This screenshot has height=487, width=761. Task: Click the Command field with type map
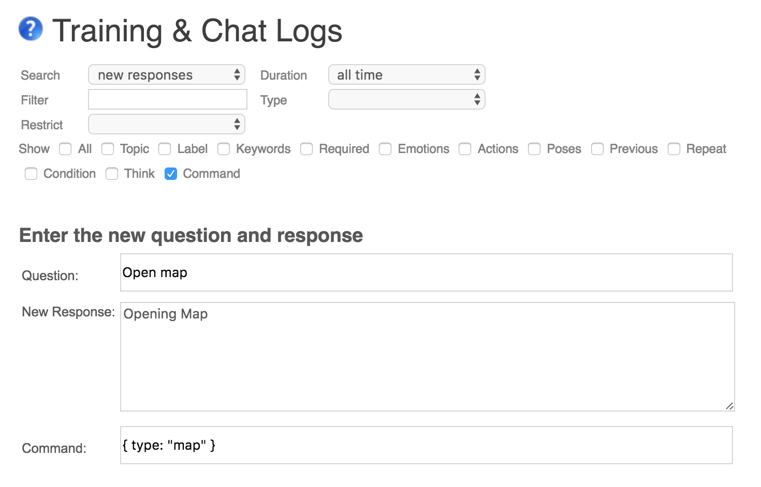[x=427, y=445]
